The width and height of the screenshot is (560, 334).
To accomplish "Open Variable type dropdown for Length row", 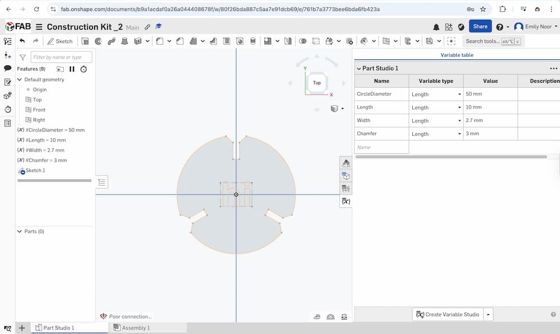I will [459, 107].
